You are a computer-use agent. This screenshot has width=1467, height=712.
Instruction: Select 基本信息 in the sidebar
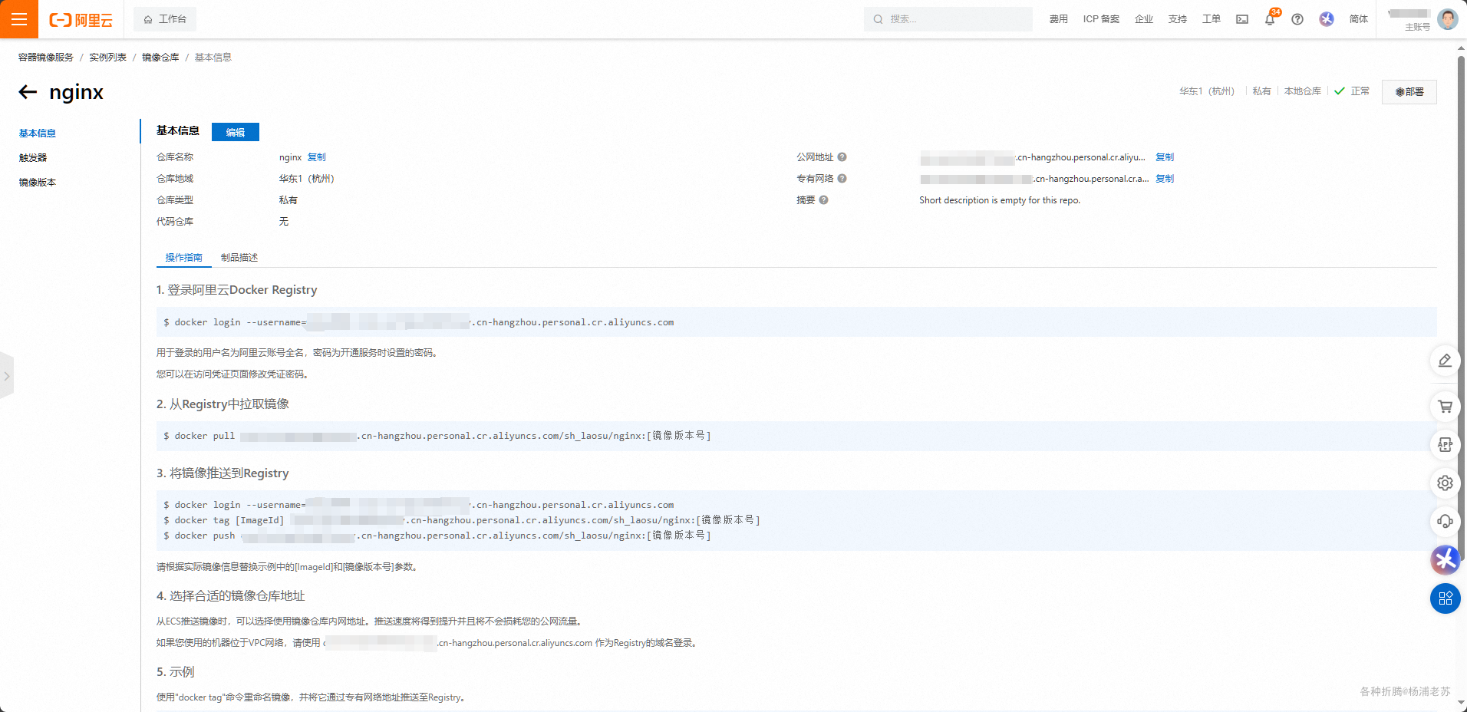click(x=38, y=133)
